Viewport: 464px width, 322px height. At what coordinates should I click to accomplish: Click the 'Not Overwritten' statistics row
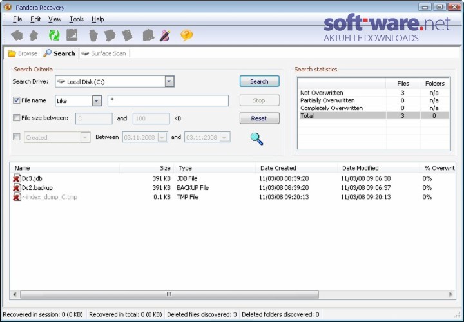(x=374, y=93)
